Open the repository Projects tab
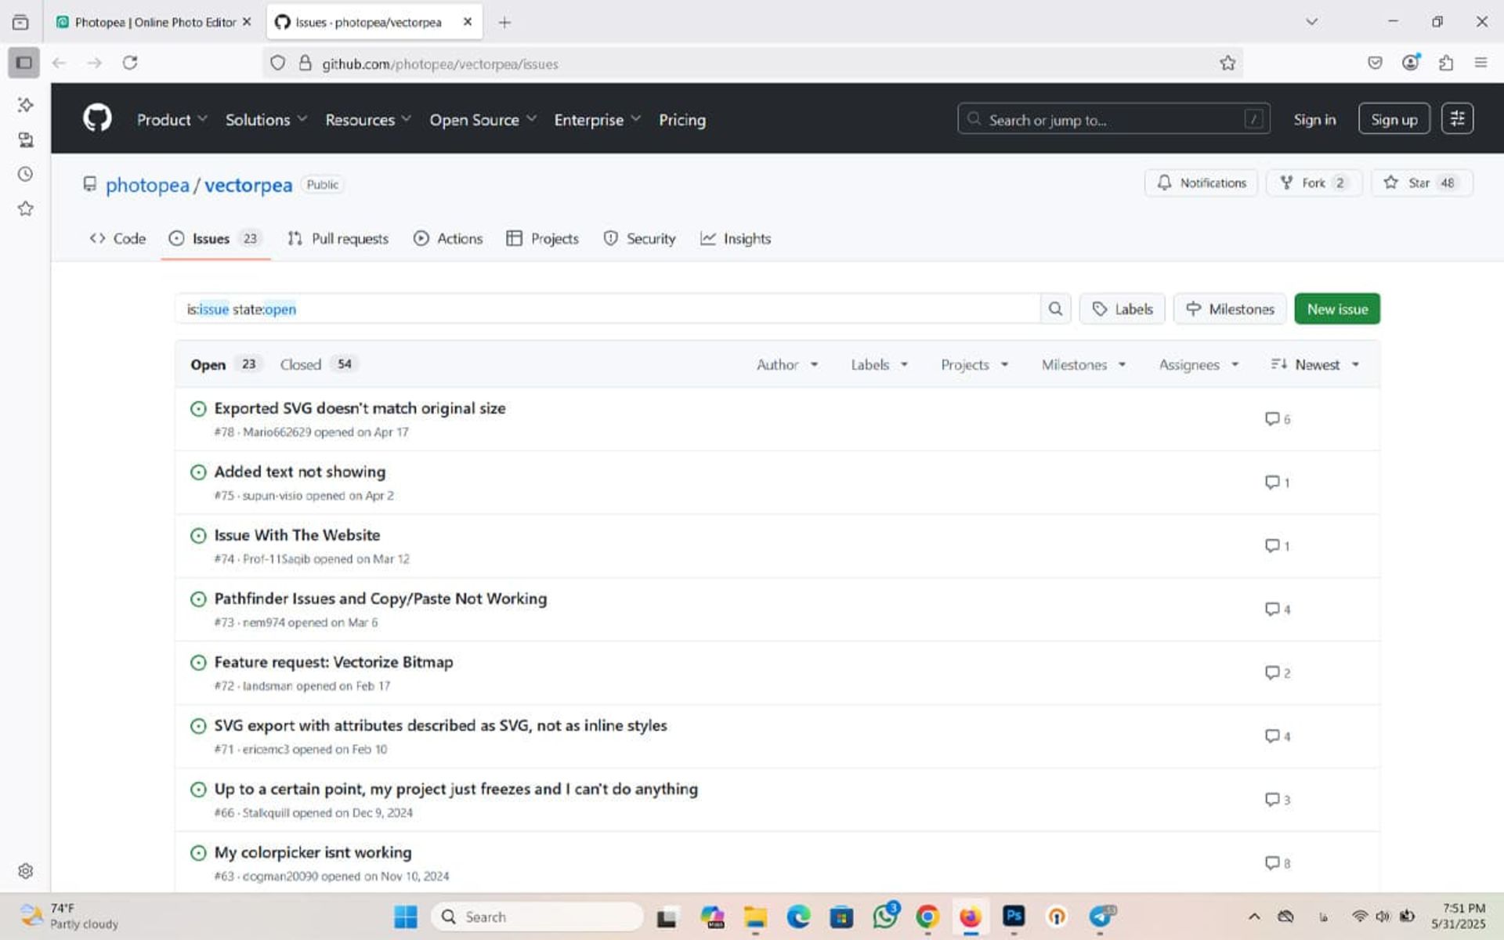The image size is (1504, 940). [x=542, y=238]
